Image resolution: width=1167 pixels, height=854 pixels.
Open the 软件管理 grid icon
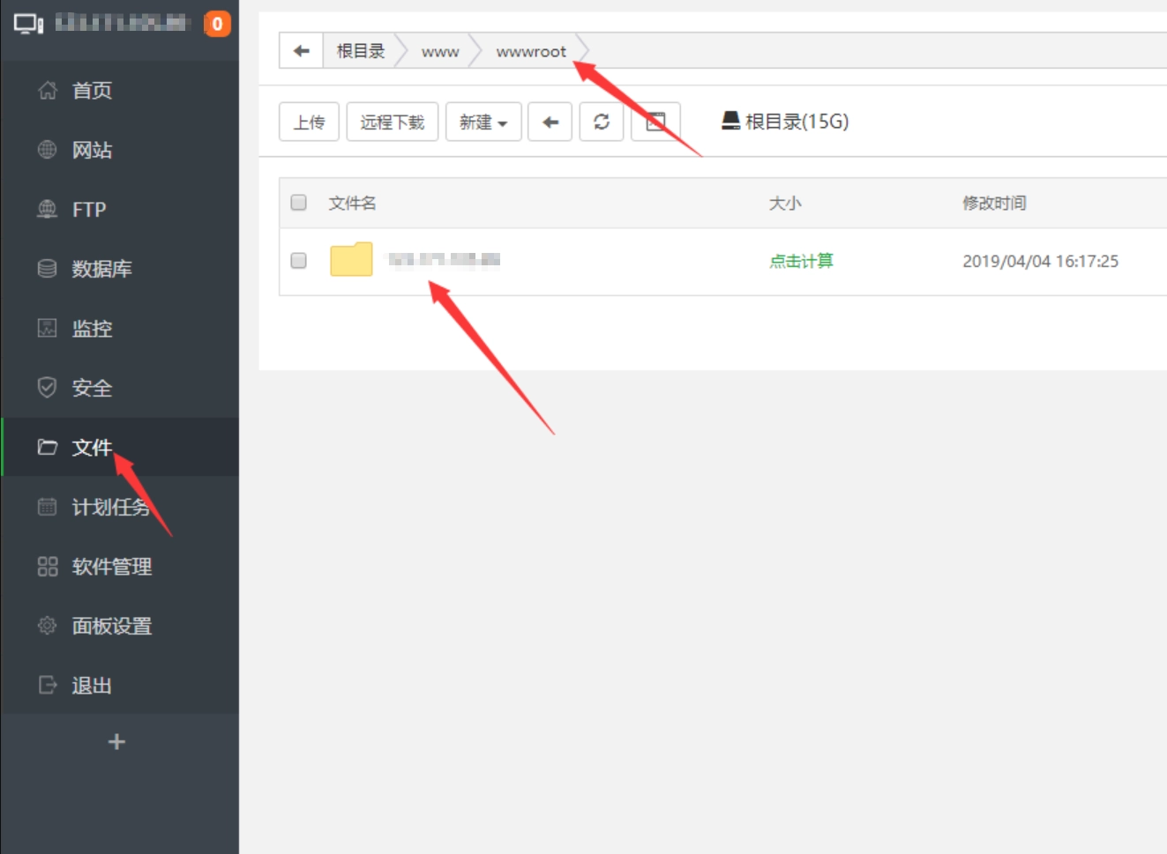pos(48,567)
